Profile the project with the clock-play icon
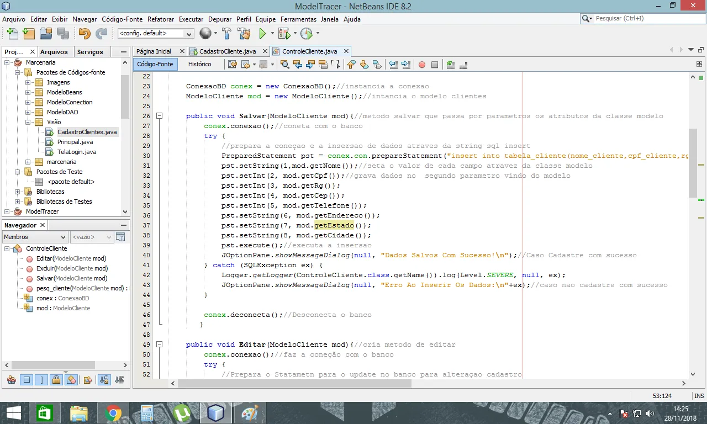The height and width of the screenshot is (424, 707). [x=307, y=34]
